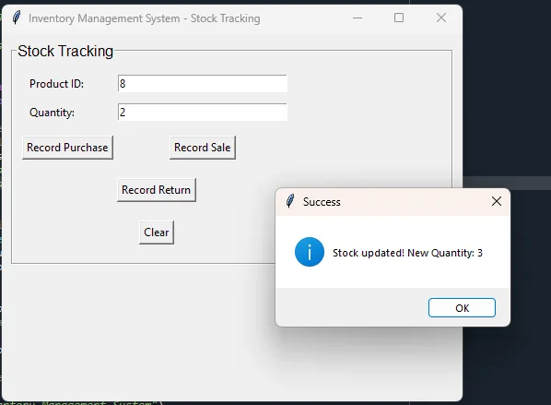
Task: Confirm the Success message with OK
Action: click(x=462, y=308)
